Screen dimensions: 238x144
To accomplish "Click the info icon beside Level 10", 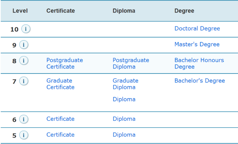I will pos(26,29).
